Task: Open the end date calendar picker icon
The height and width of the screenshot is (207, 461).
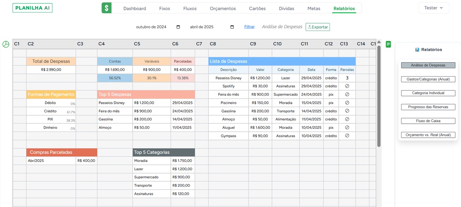Action: click(232, 27)
